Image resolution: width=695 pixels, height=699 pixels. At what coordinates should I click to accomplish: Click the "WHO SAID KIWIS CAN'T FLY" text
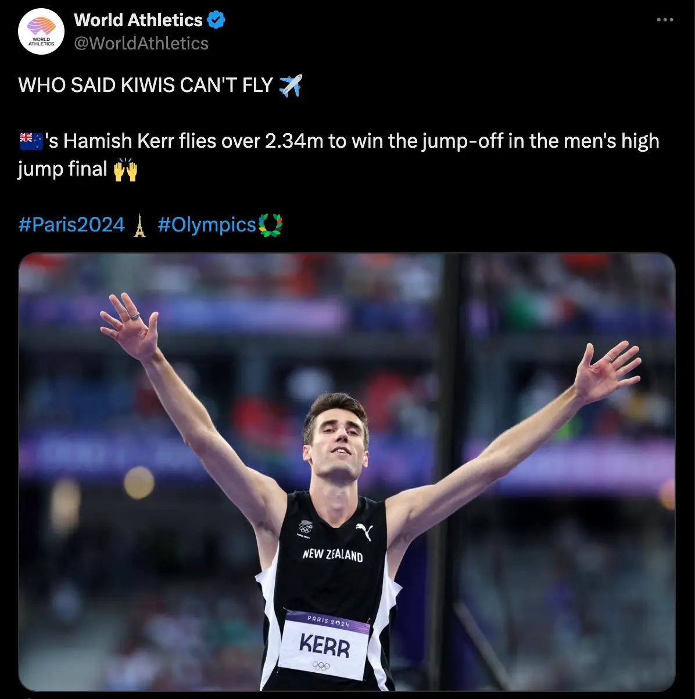pos(145,85)
